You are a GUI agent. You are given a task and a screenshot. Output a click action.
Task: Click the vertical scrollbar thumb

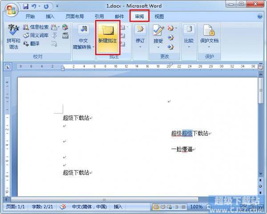tap(260, 91)
